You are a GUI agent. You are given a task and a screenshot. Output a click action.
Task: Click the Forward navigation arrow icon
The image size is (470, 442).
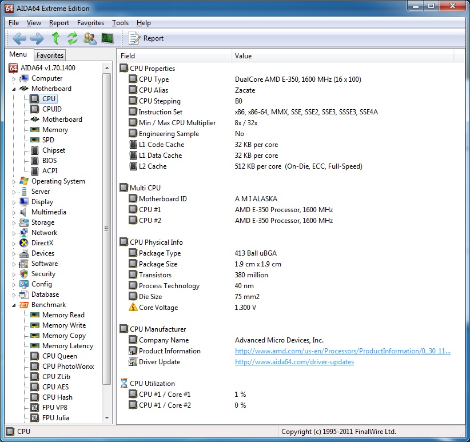click(x=37, y=38)
